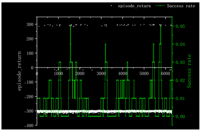Click the 0.05 tick on right axis
Image resolution: width=201 pixels, height=131 pixels.
click(x=180, y=26)
